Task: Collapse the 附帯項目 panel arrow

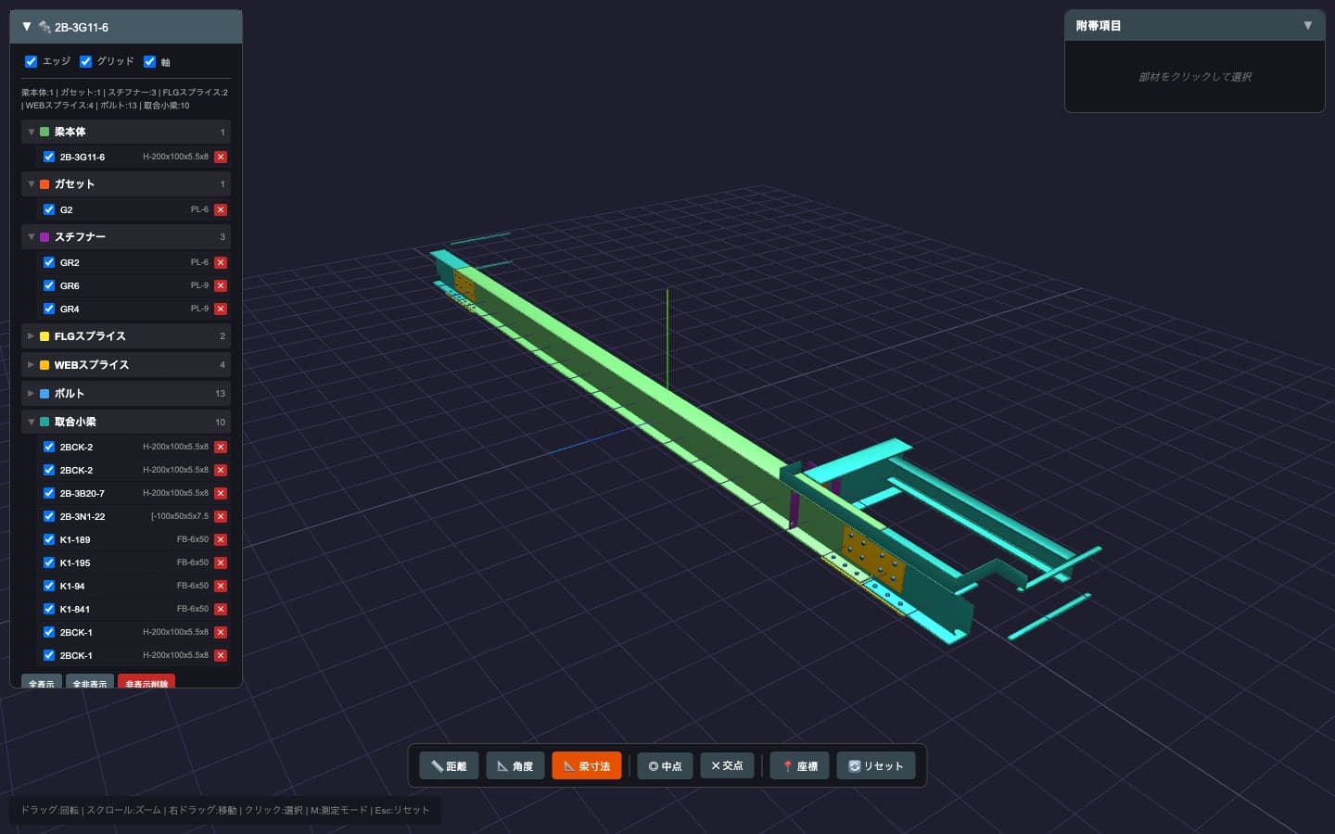Action: 1308,25
